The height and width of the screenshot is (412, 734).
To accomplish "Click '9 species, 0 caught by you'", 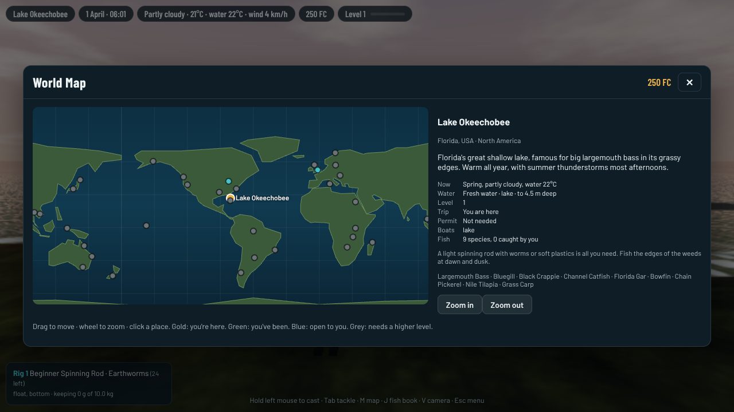I will (x=501, y=239).
